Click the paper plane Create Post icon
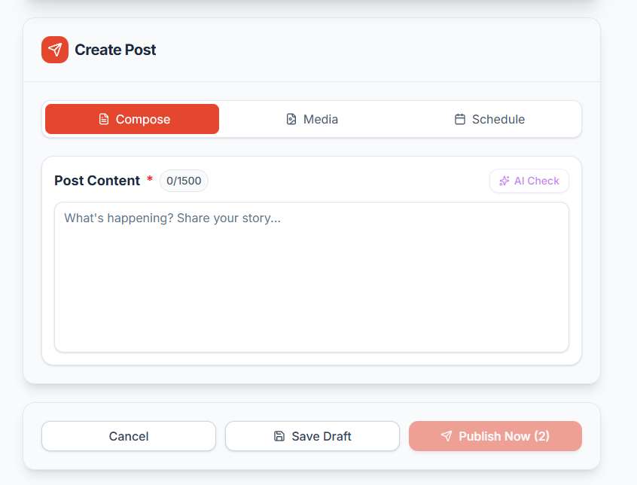Screen dimensions: 637x485 coord(53,49)
